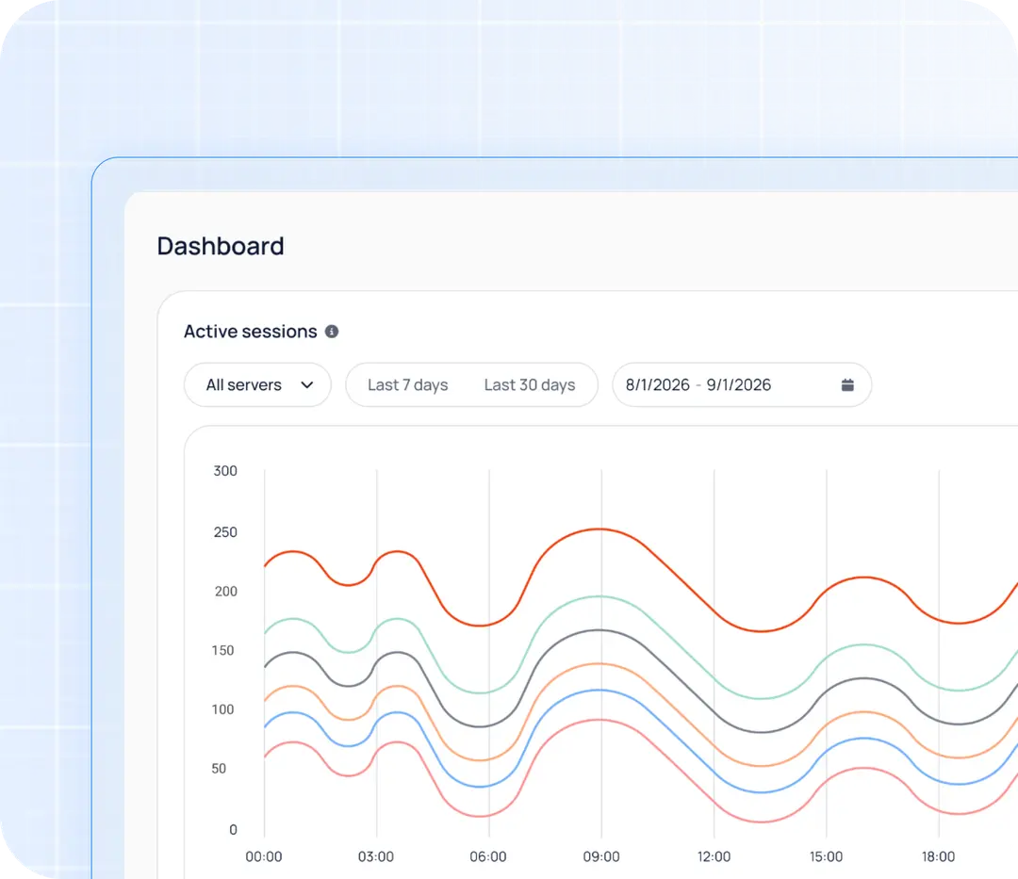Viewport: 1018px width, 879px height.
Task: Click the 03:00 time label
Action: coord(376,856)
